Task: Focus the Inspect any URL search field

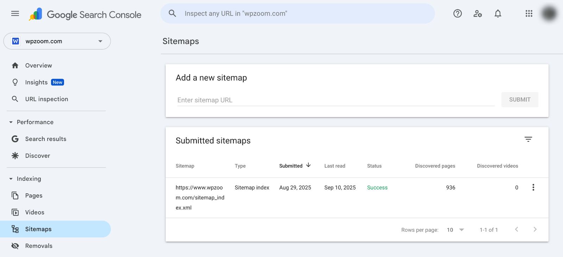Action: coord(297,13)
